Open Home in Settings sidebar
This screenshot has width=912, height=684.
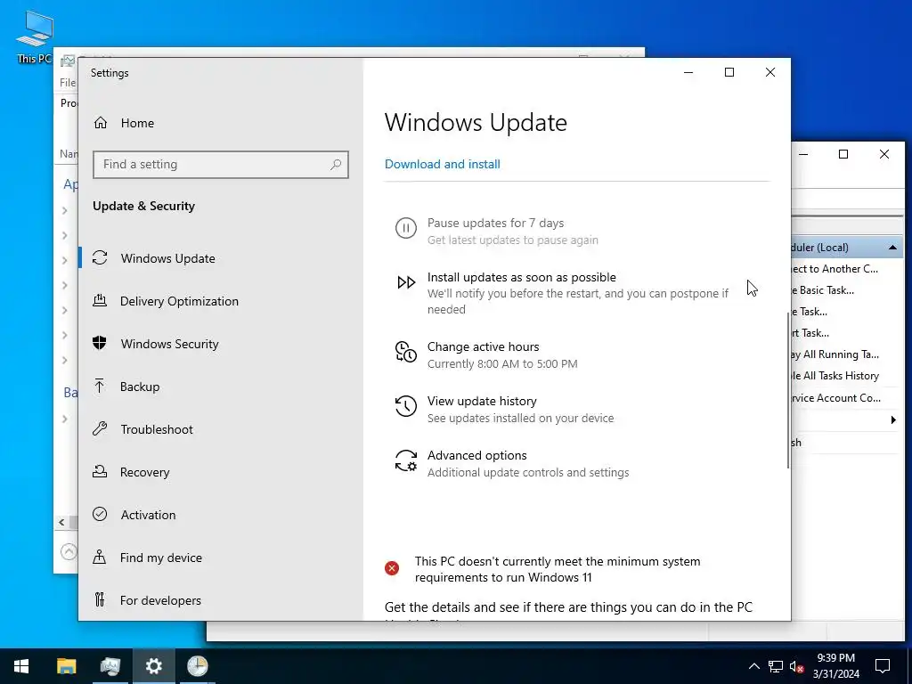(137, 123)
